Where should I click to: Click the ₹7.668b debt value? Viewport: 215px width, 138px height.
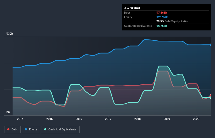pos(162,13)
